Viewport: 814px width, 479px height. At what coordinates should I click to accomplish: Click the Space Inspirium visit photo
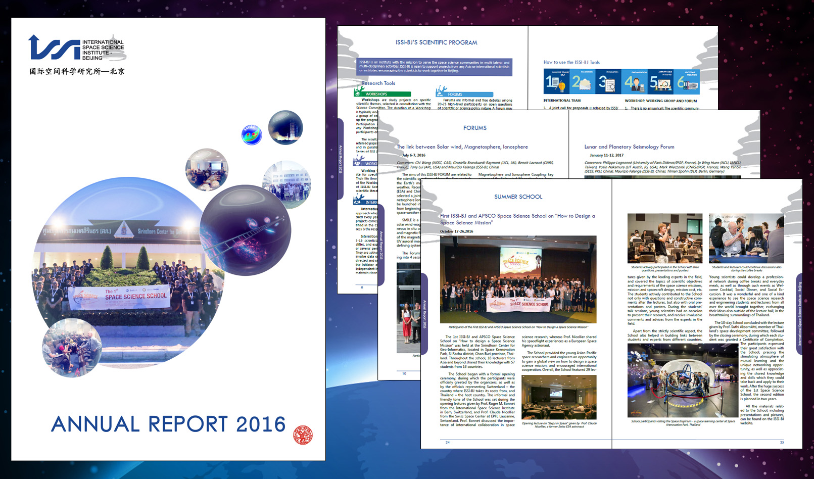683,380
